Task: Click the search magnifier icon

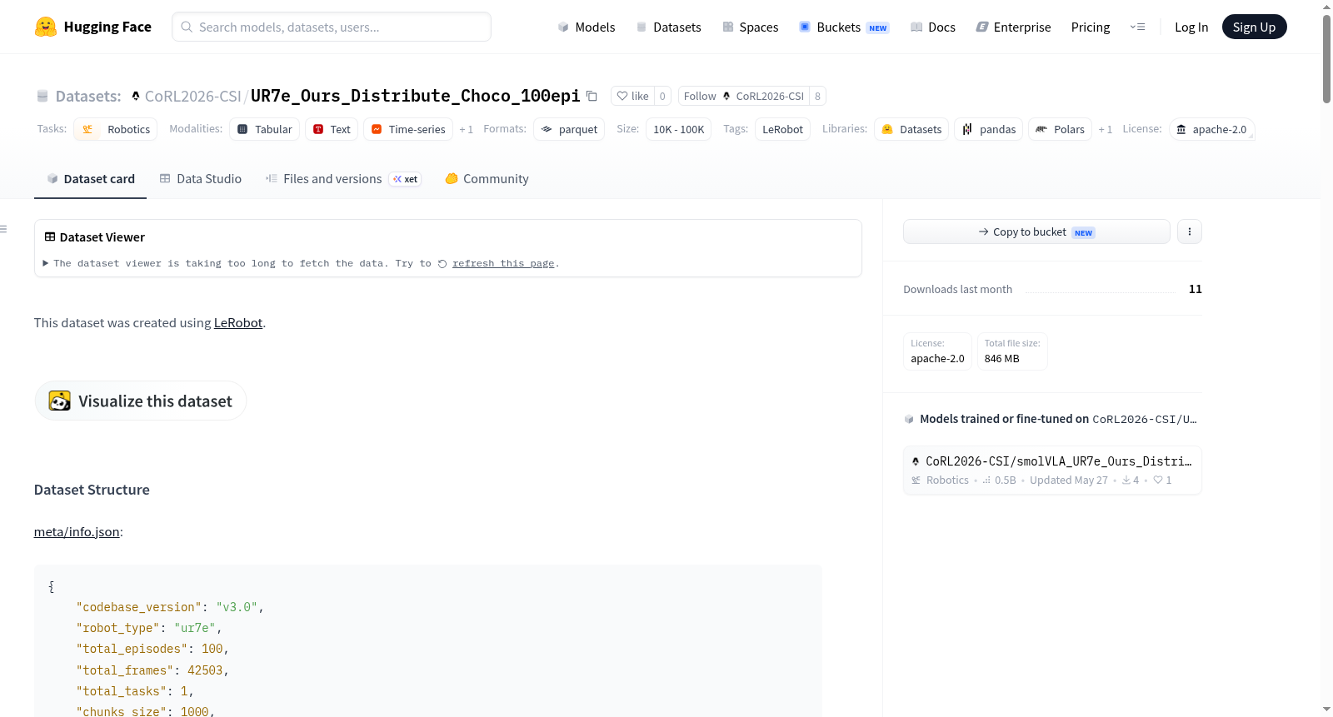Action: [x=187, y=27]
